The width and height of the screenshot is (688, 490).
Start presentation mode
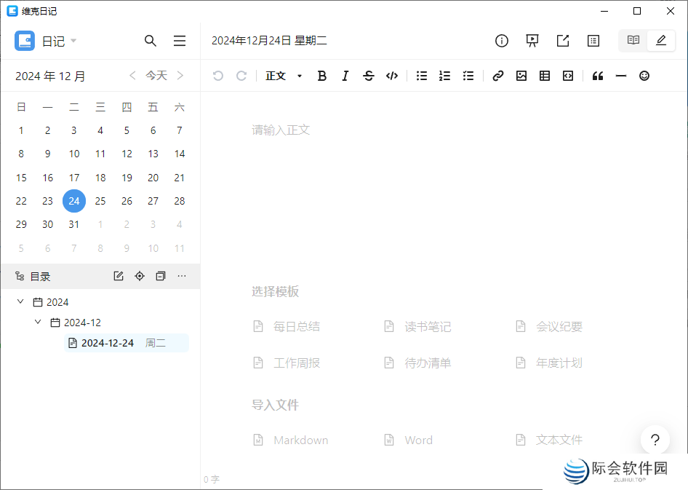click(x=532, y=41)
